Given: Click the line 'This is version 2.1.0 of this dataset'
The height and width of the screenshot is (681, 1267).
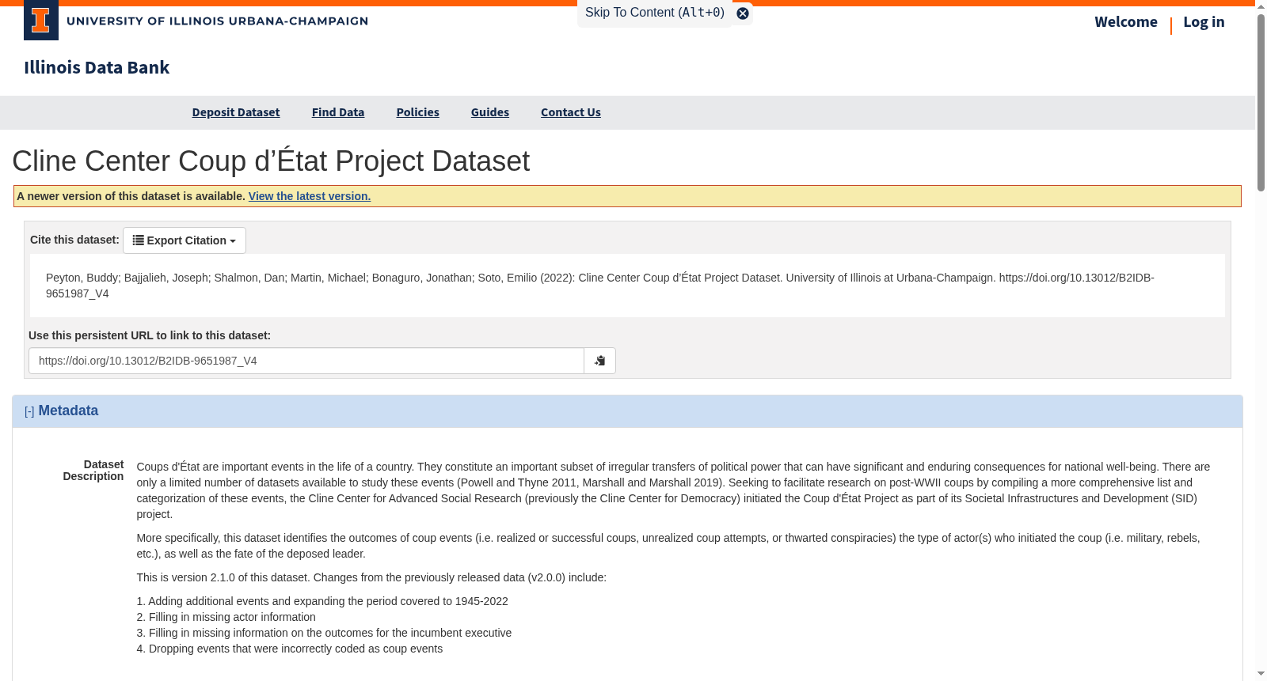Looking at the screenshot, I should click(371, 577).
